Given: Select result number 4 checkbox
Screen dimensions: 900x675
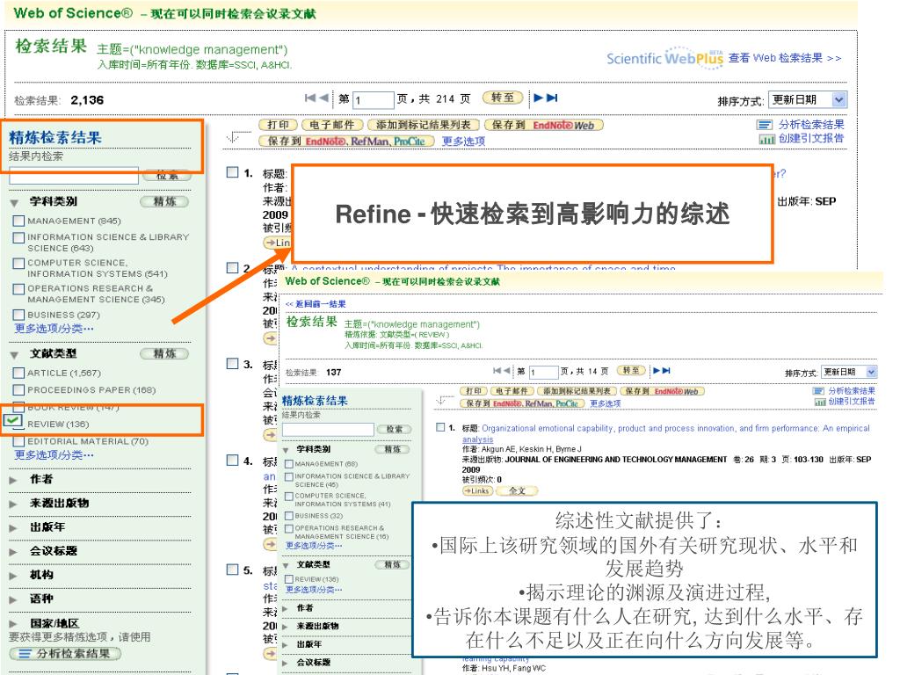Looking at the screenshot, I should pyautogui.click(x=232, y=460).
